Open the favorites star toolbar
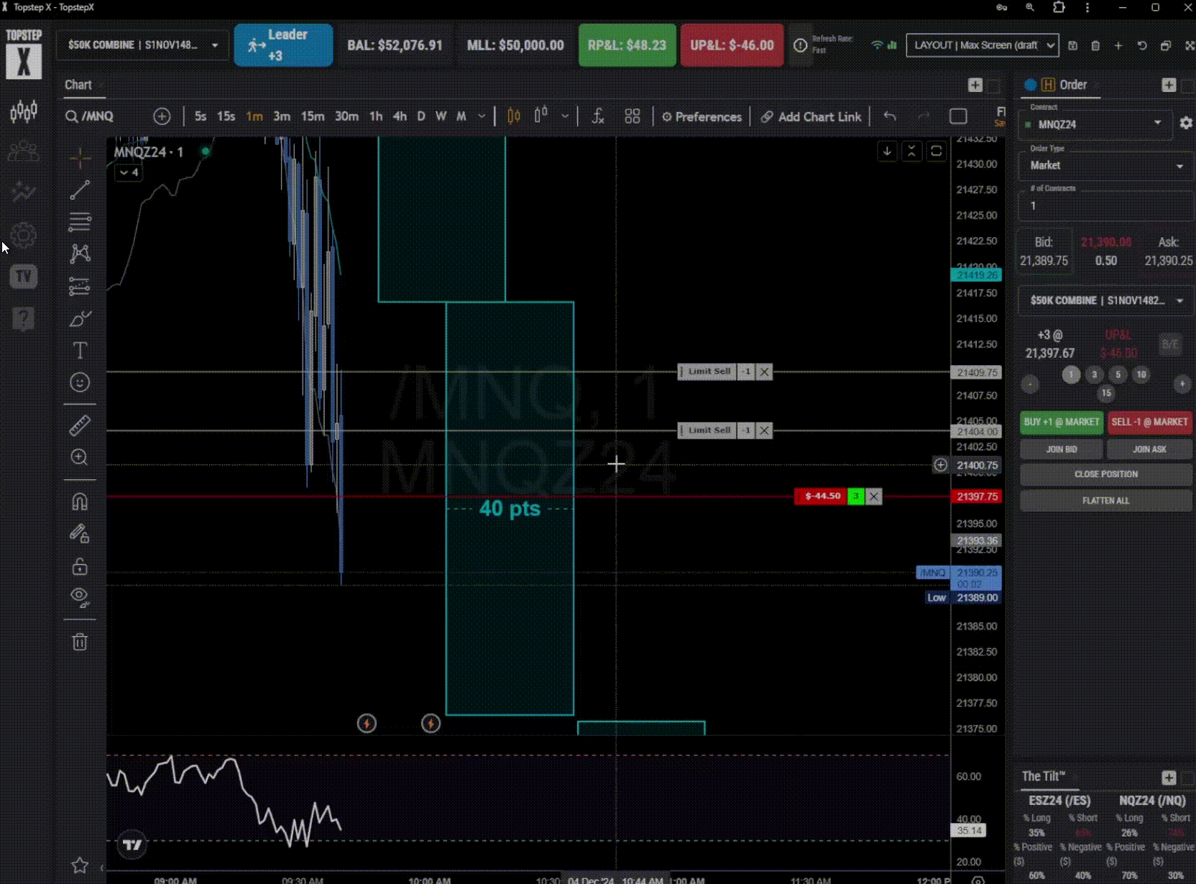 [x=80, y=865]
